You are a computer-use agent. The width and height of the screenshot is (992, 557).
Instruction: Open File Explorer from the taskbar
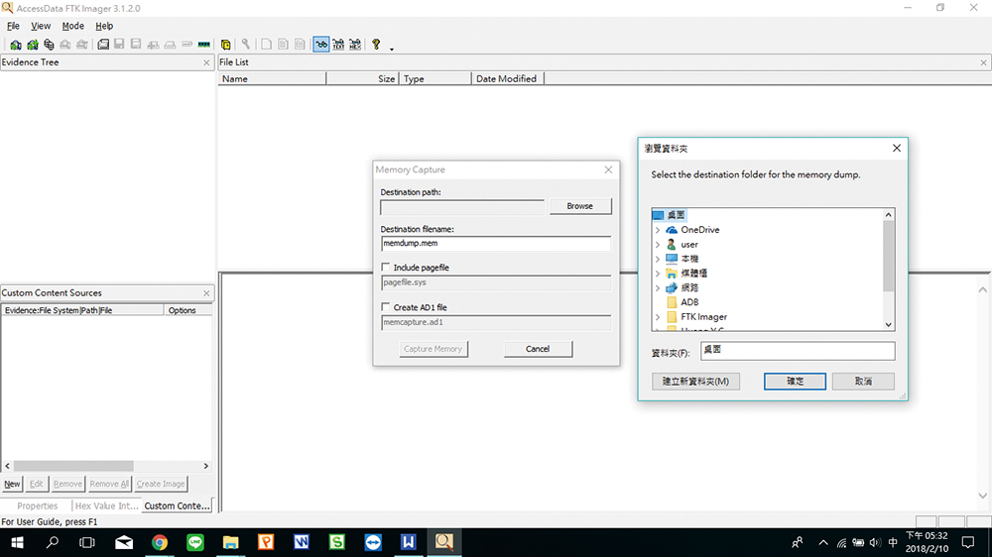point(230,542)
